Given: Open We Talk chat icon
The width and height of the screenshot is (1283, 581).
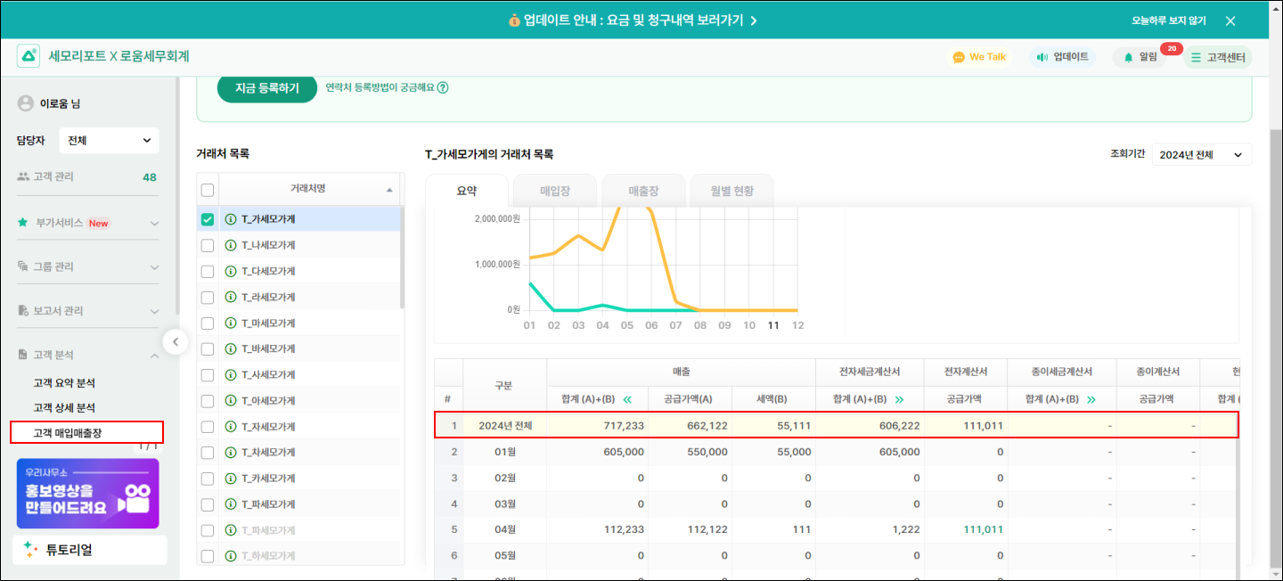Looking at the screenshot, I should click(959, 57).
